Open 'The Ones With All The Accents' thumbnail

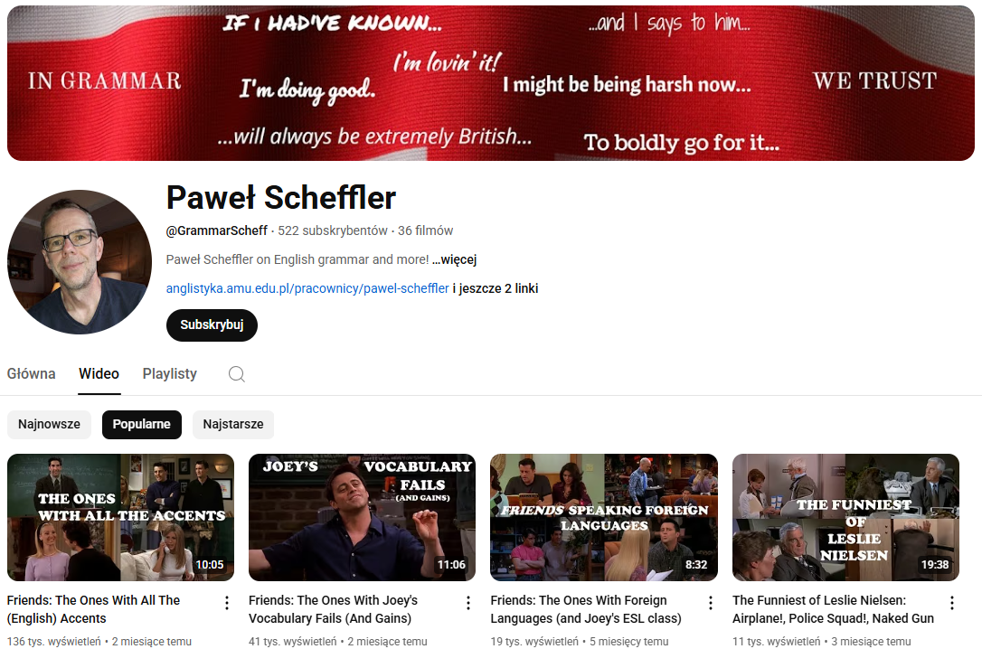(121, 517)
